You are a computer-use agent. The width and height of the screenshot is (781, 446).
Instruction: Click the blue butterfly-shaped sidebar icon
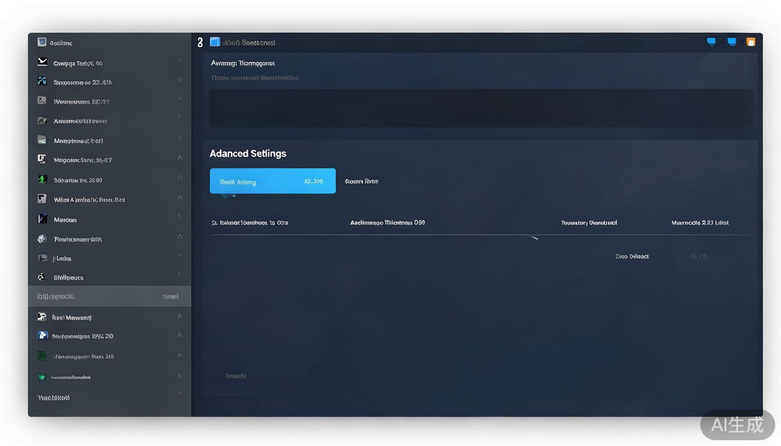pyautogui.click(x=42, y=81)
